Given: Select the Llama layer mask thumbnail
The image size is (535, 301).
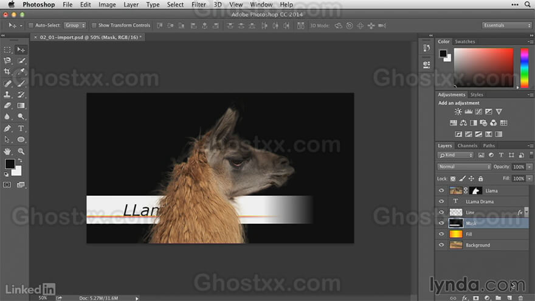Looking at the screenshot, I should pos(475,190).
